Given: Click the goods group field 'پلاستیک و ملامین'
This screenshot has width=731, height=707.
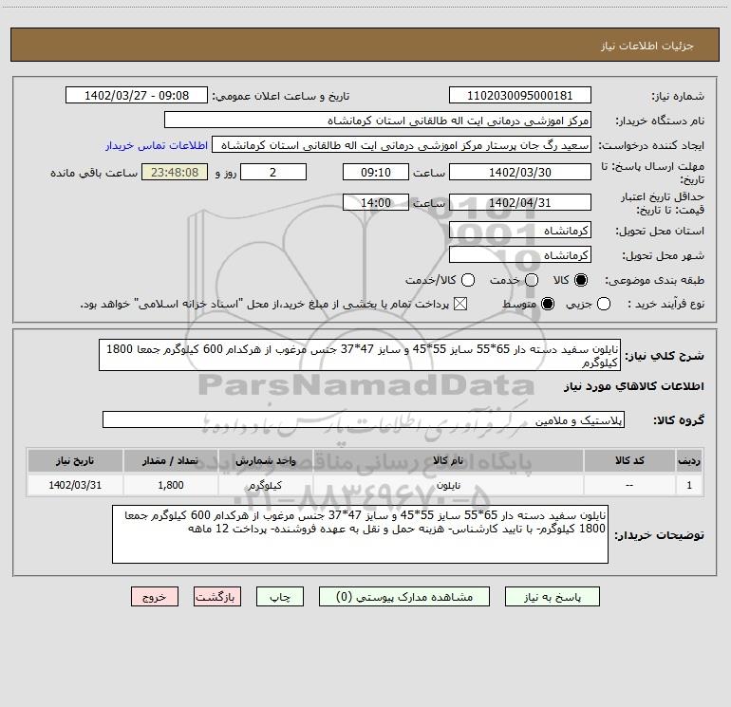Looking at the screenshot, I should 364,419.
